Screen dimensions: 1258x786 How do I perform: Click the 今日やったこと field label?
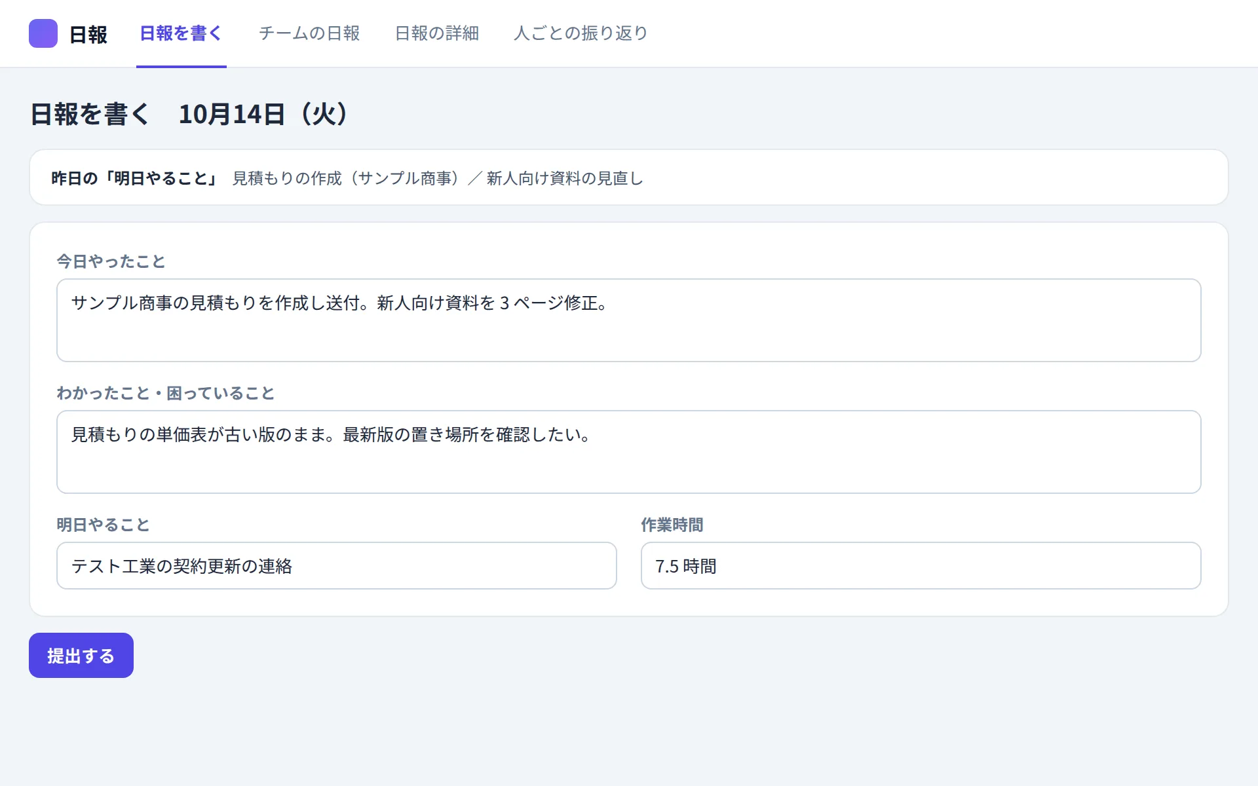[111, 261]
